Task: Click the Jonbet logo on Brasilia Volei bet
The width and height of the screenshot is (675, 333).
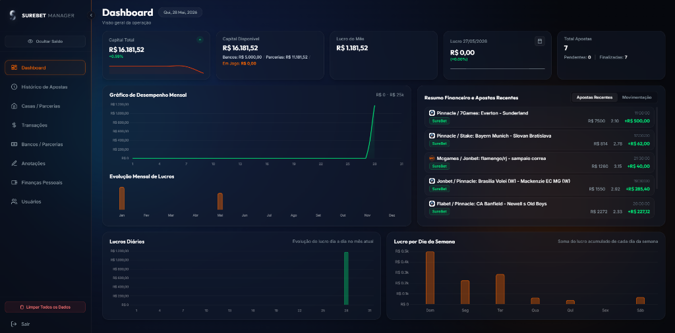Action: pyautogui.click(x=432, y=181)
